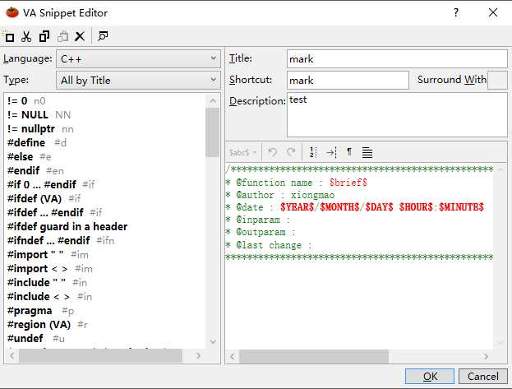Dismiss dialog with Cancel button

click(x=483, y=376)
